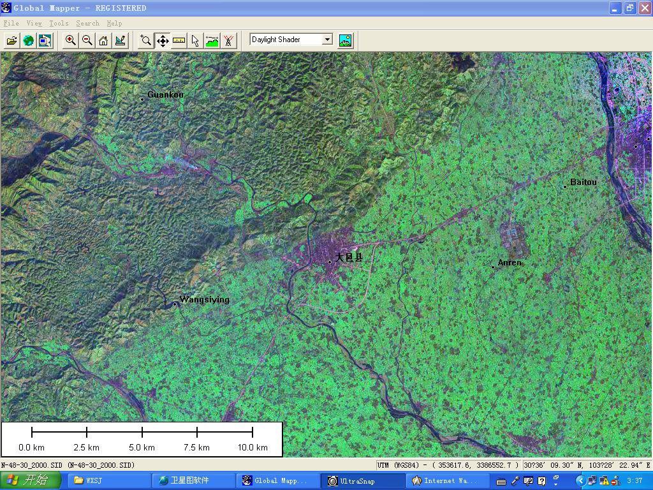This screenshot has width=653, height=490.
Task: Open the 3D Path Profile tool
Action: pos(212,40)
